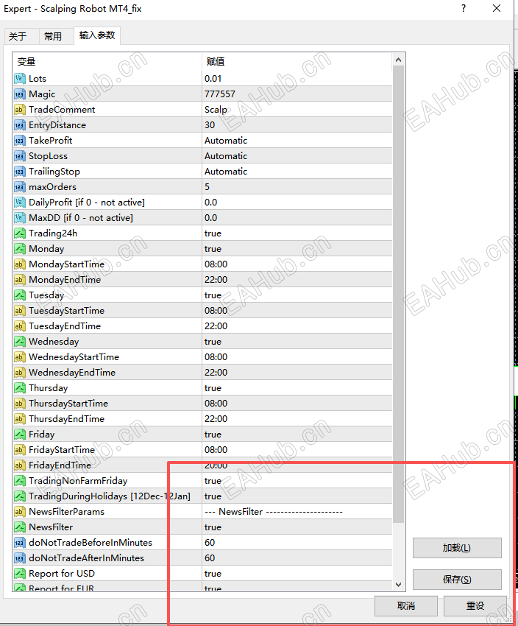Click the Trading24h boolean icon
Image resolution: width=518 pixels, height=626 pixels.
[x=20, y=233]
